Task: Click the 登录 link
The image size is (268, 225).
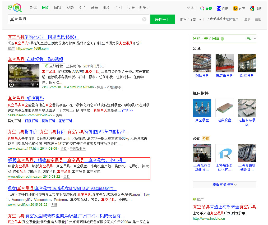Action: tap(247, 19)
